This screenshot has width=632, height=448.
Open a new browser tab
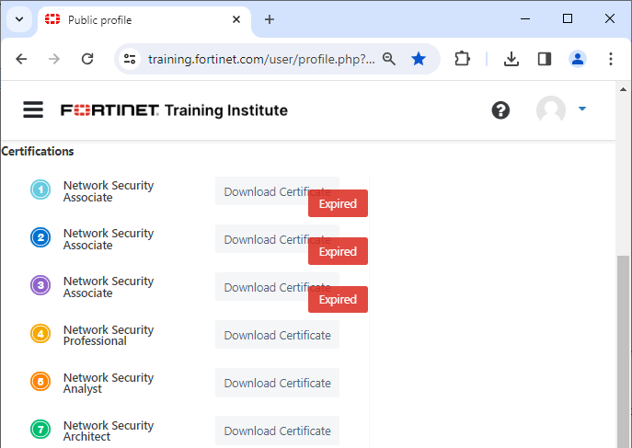pos(270,19)
